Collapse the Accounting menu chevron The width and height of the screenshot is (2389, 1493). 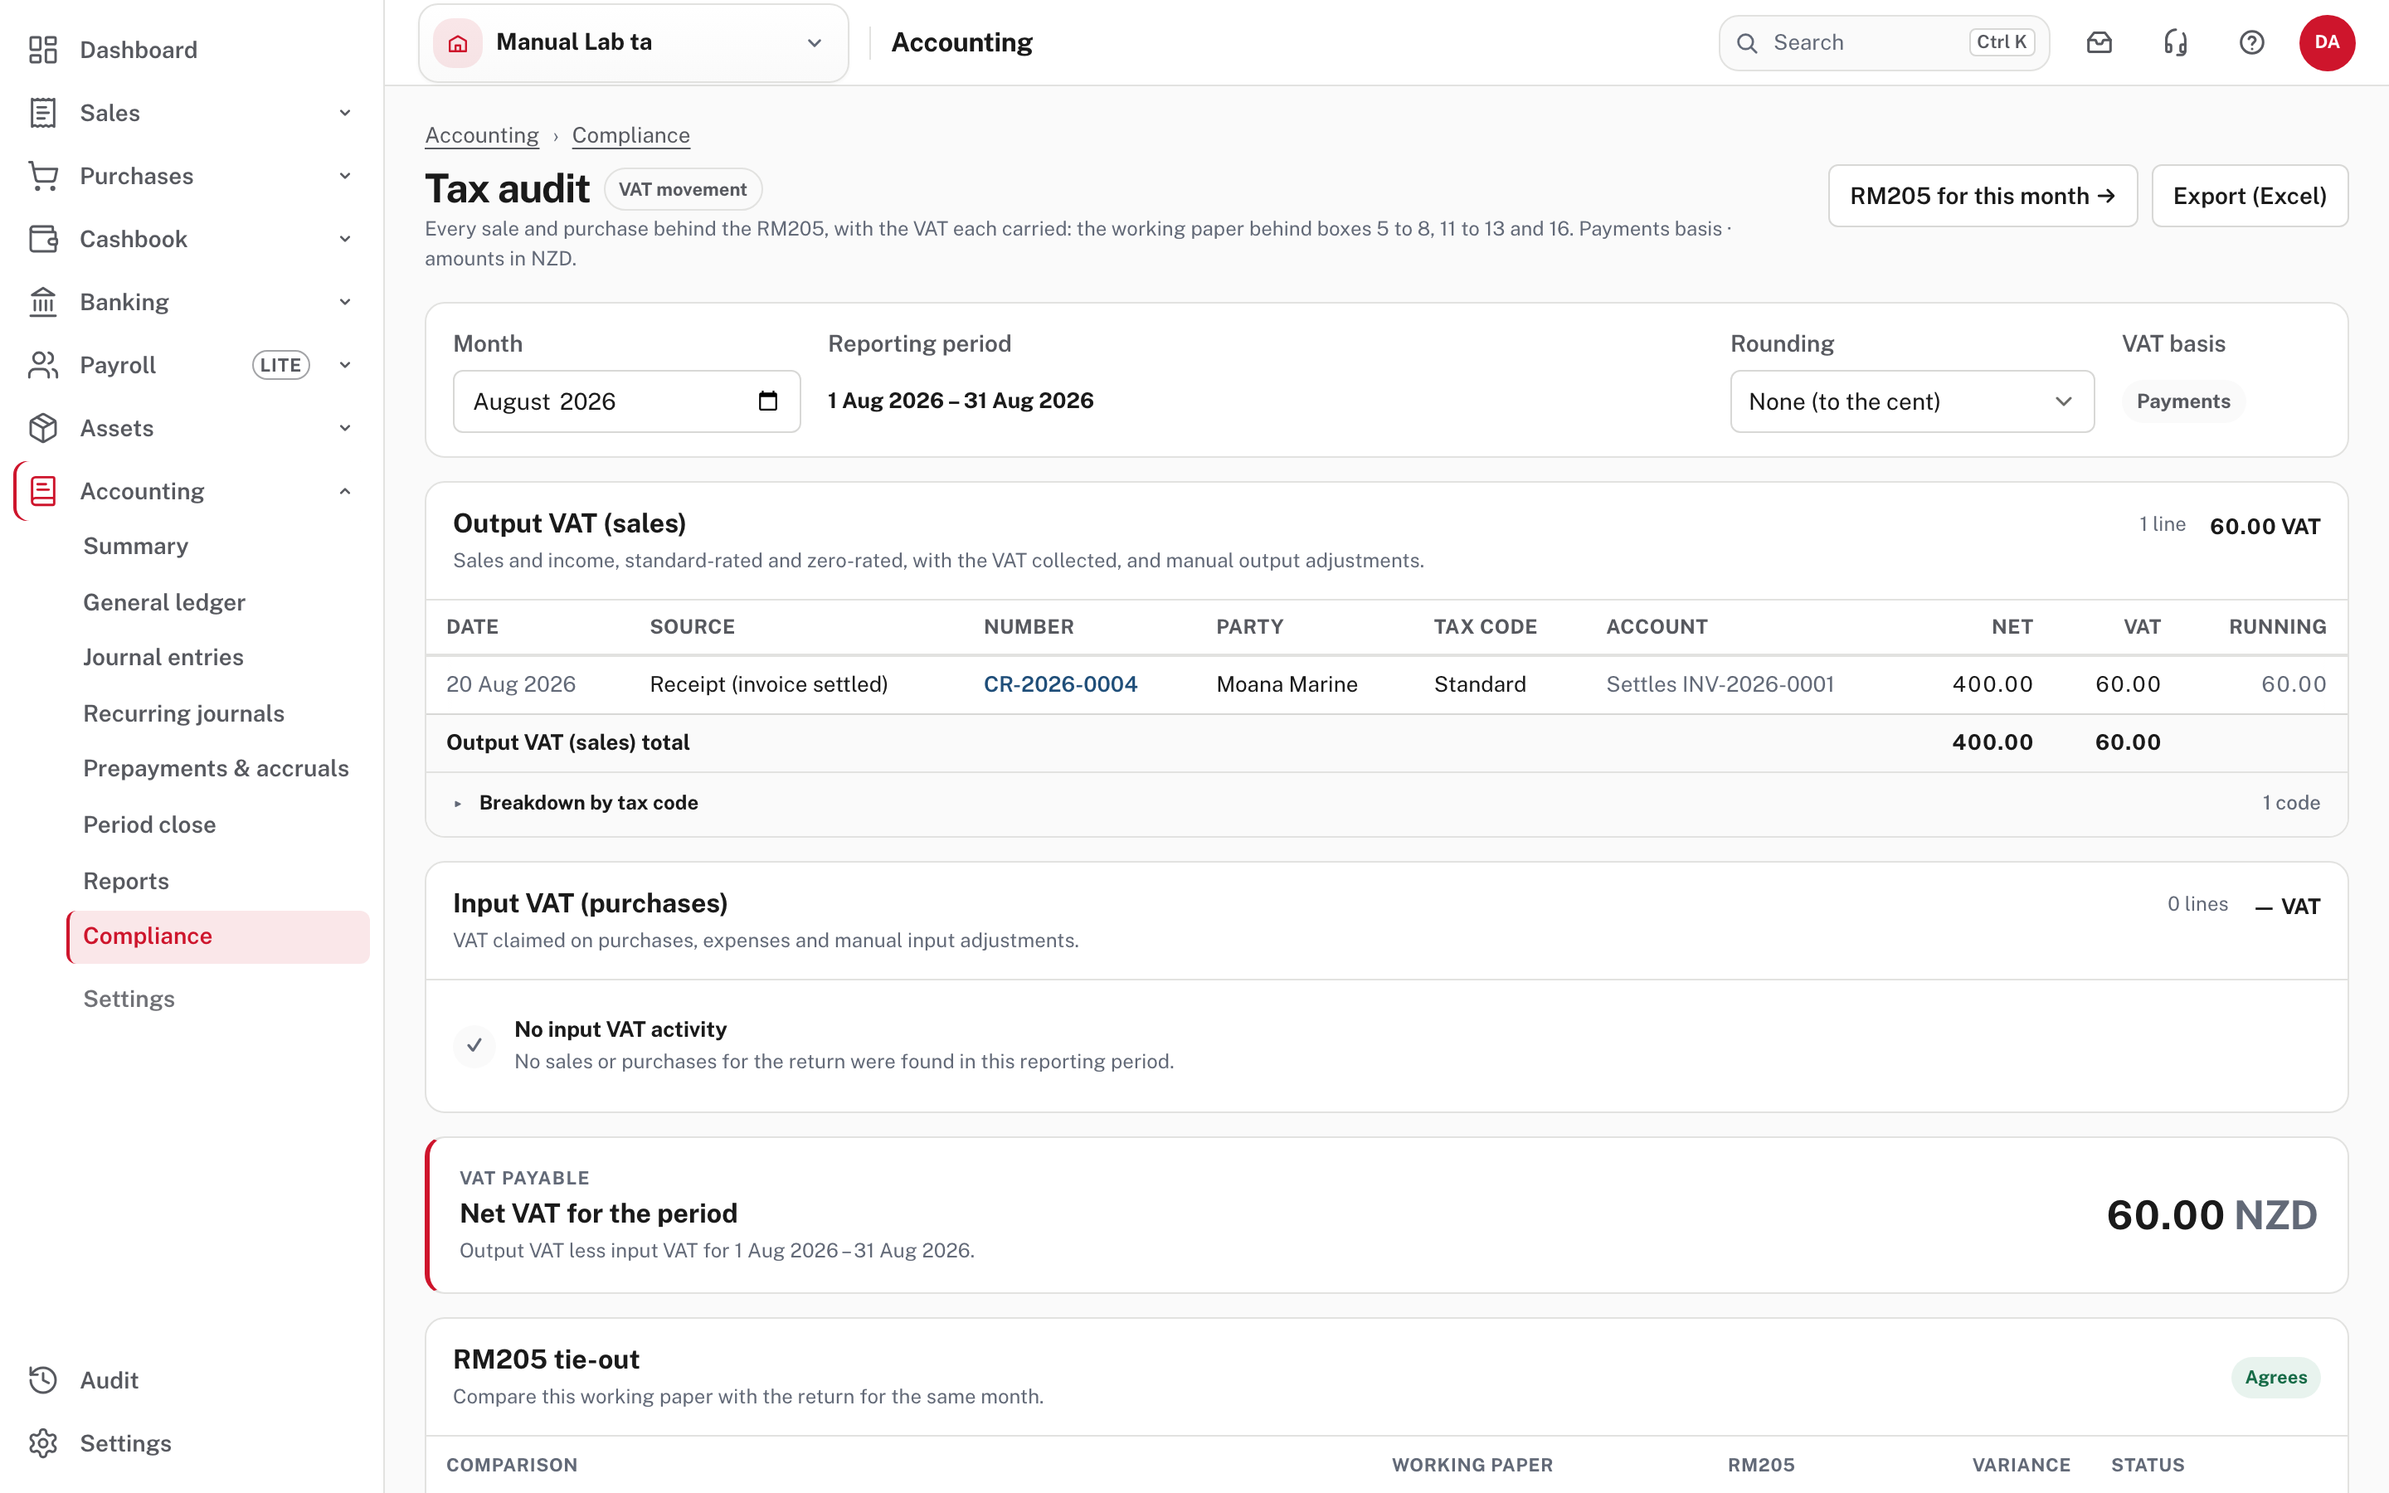pyautogui.click(x=344, y=491)
